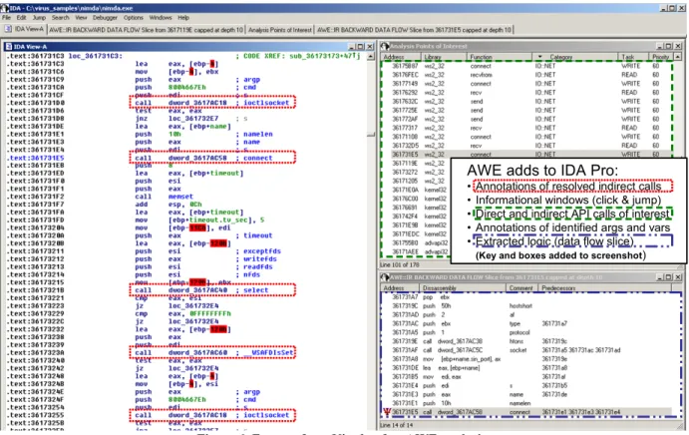Click Line 101 of 178 status text
Viewport: 689px width, 435px height.
coord(400,264)
